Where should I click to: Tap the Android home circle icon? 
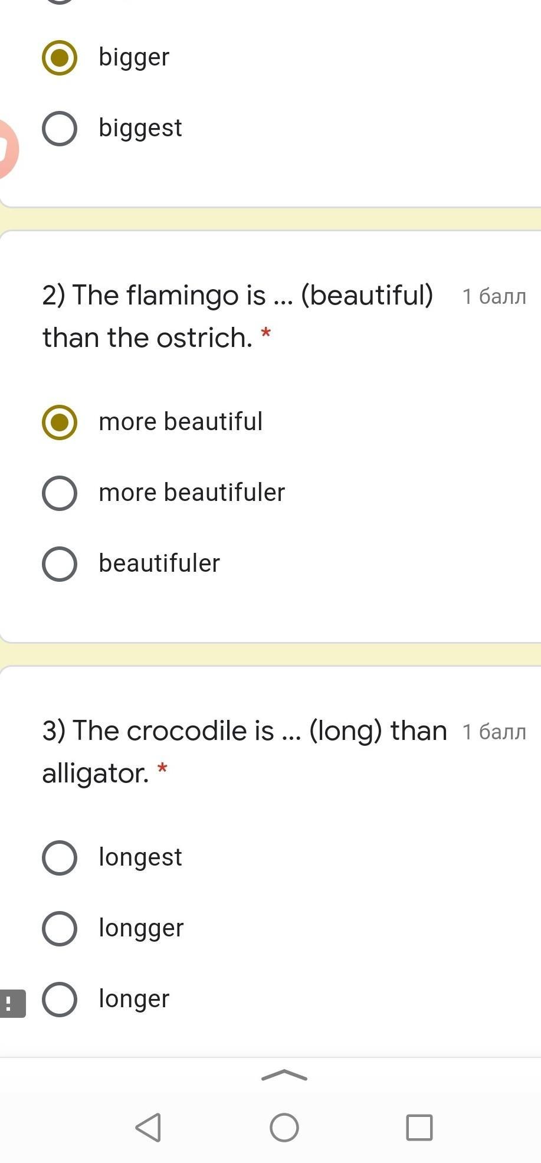(284, 1127)
